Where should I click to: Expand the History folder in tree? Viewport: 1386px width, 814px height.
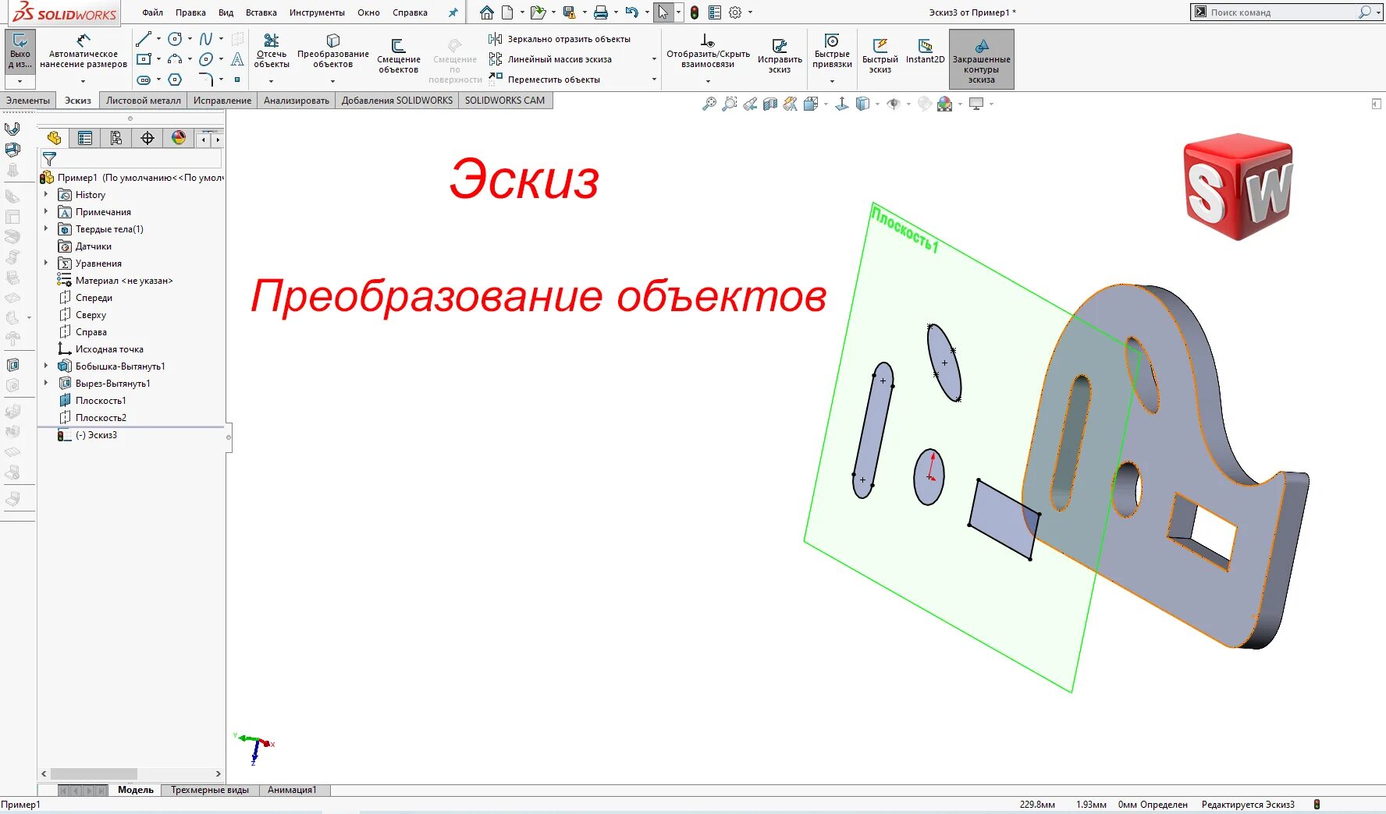tap(46, 194)
